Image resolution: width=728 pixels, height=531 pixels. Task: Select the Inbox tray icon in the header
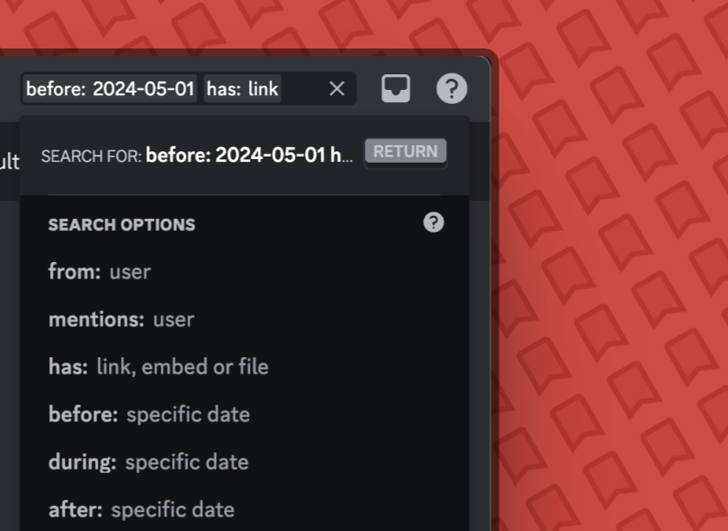tap(395, 88)
